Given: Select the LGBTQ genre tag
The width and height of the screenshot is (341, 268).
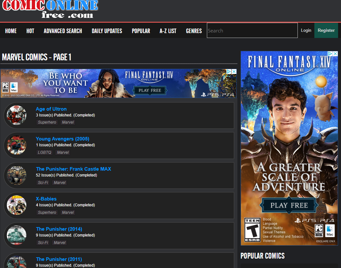Looking at the screenshot, I should (44, 152).
